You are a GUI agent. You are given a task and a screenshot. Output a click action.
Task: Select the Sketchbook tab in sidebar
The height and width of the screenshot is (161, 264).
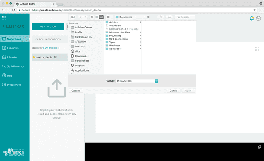pyautogui.click(x=14, y=38)
